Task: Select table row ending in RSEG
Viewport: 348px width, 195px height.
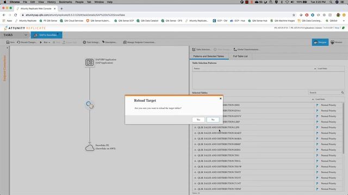Action: pyautogui.click(x=267, y=150)
